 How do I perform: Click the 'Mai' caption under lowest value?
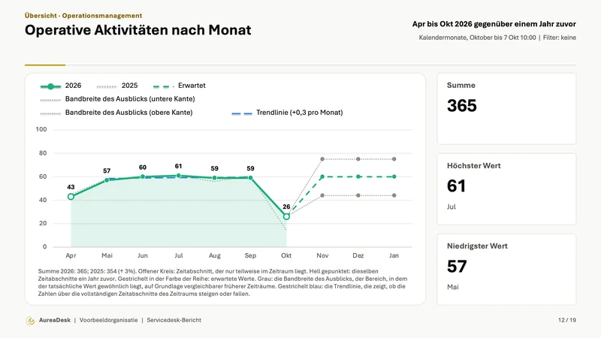(453, 287)
